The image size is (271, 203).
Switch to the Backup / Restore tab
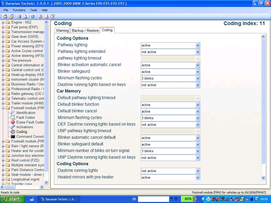[85, 30]
